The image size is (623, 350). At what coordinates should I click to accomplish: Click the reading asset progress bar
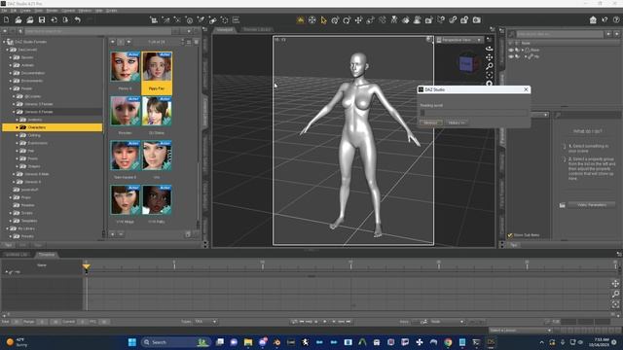[473, 113]
